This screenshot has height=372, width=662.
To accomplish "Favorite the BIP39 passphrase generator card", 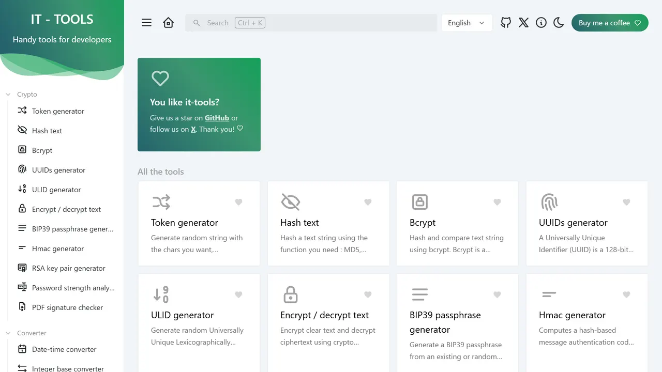I will (x=497, y=295).
